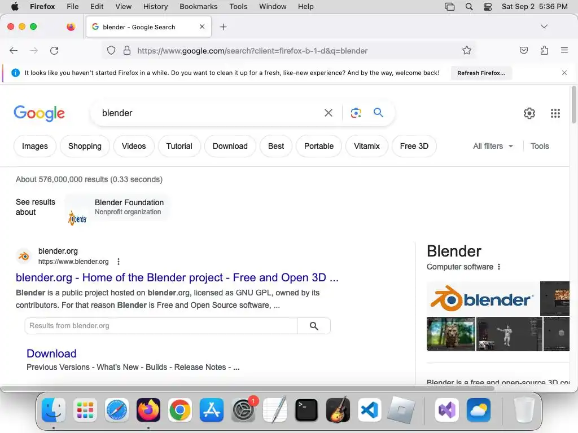Open the Google apps grid
Viewport: 578px width, 433px height.
(555, 113)
